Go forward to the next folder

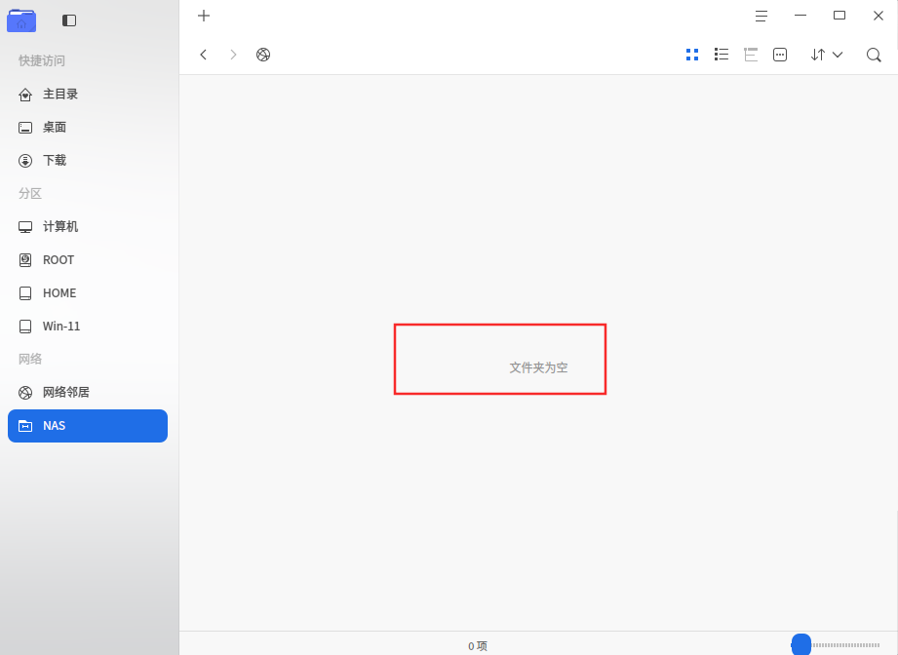[x=233, y=55]
